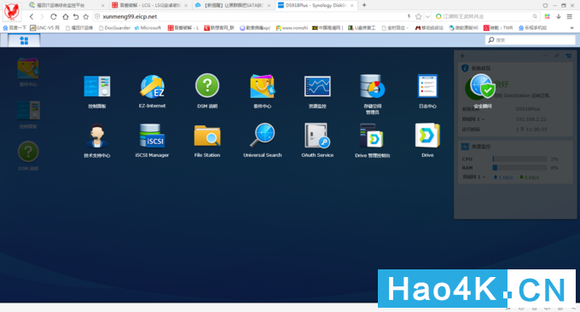Expand 局域网 1 dropdown in system status widget
Image resolution: width=580 pixels, height=312 pixels.
tap(473, 119)
